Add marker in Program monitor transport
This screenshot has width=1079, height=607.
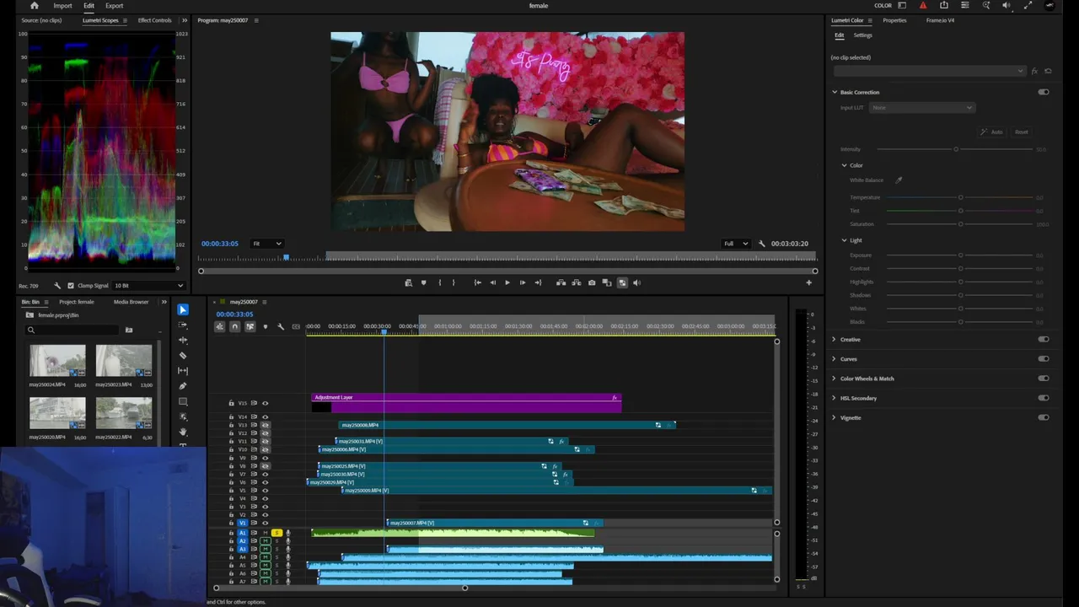423,282
